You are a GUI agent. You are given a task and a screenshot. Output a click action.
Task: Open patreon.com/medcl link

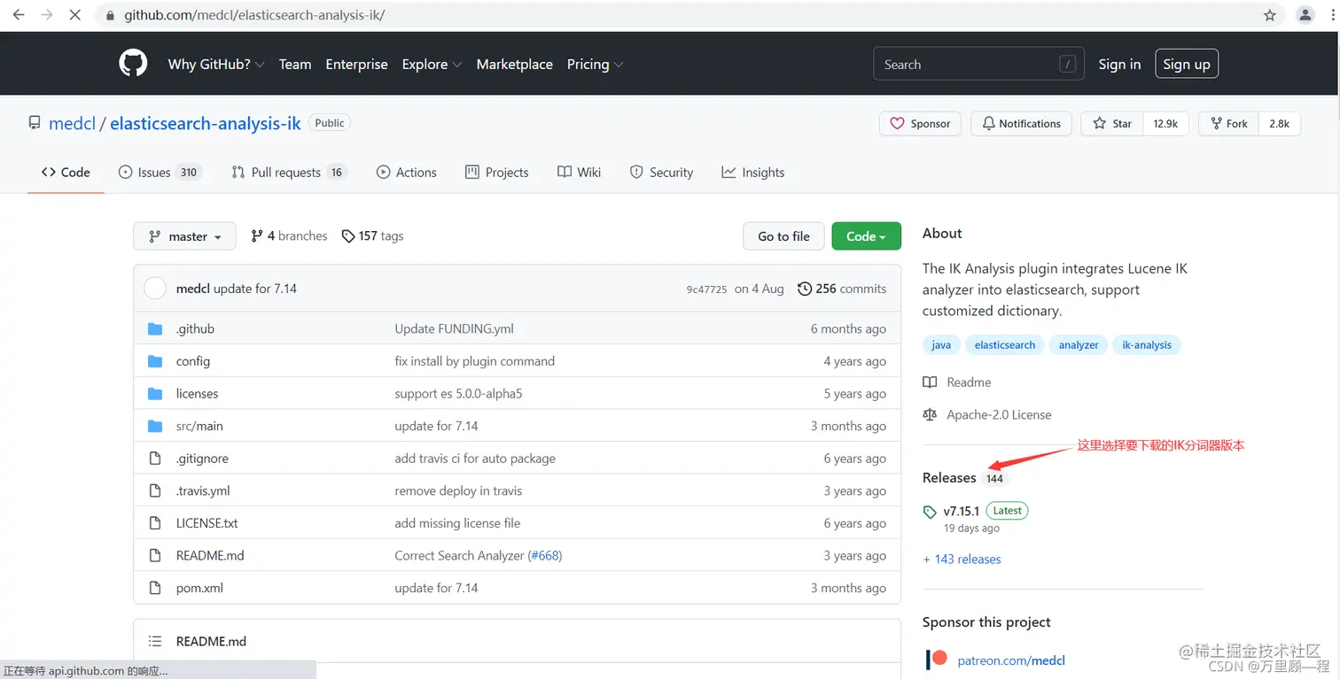click(x=1011, y=660)
